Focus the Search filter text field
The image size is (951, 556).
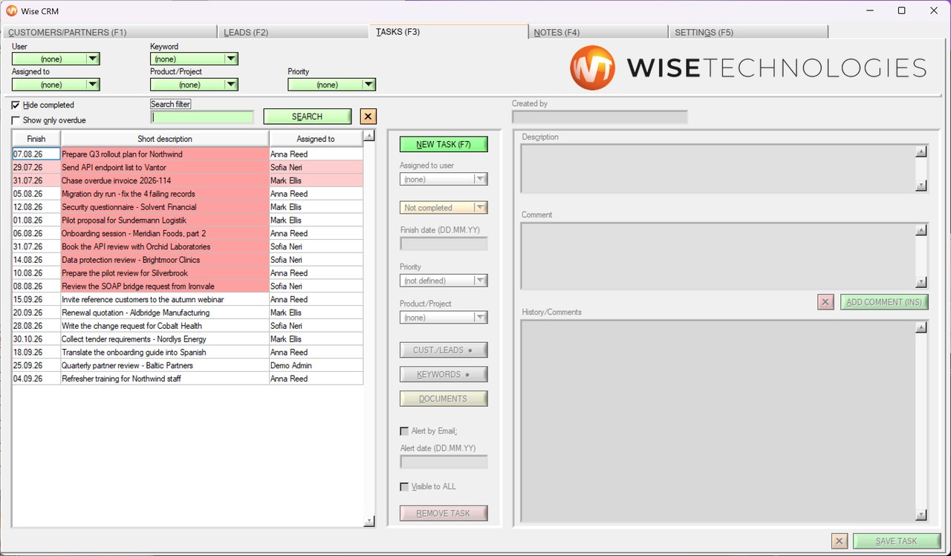click(202, 117)
